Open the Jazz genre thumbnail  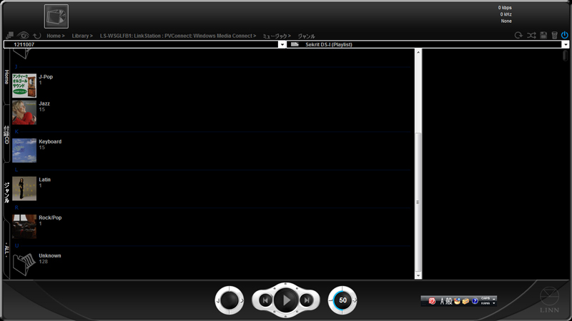click(x=24, y=113)
